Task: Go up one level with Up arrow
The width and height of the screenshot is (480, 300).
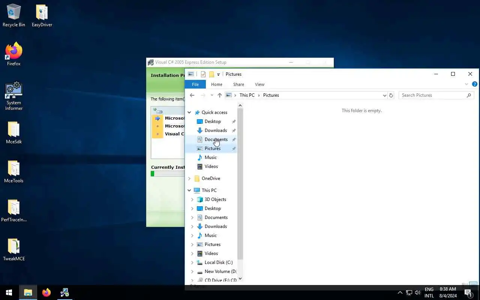Action: [220, 95]
